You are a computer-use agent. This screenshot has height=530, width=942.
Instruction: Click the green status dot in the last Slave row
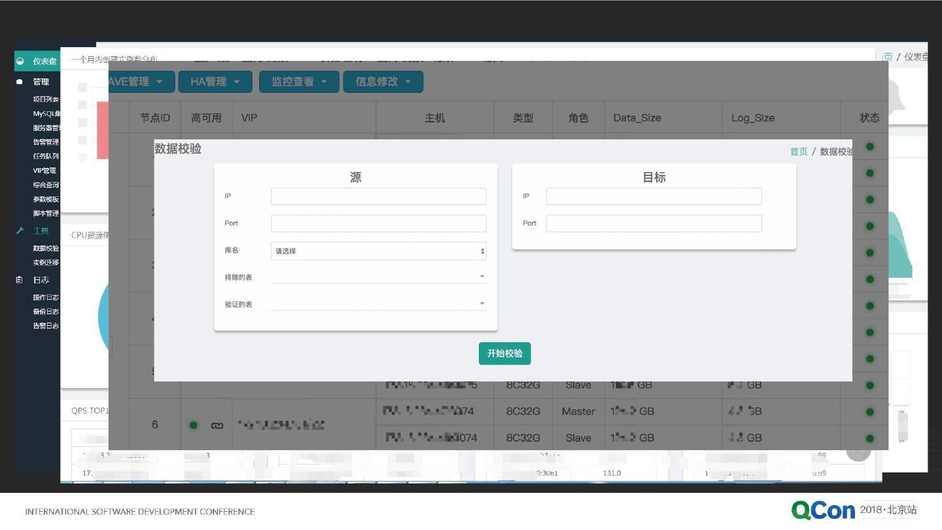click(869, 438)
